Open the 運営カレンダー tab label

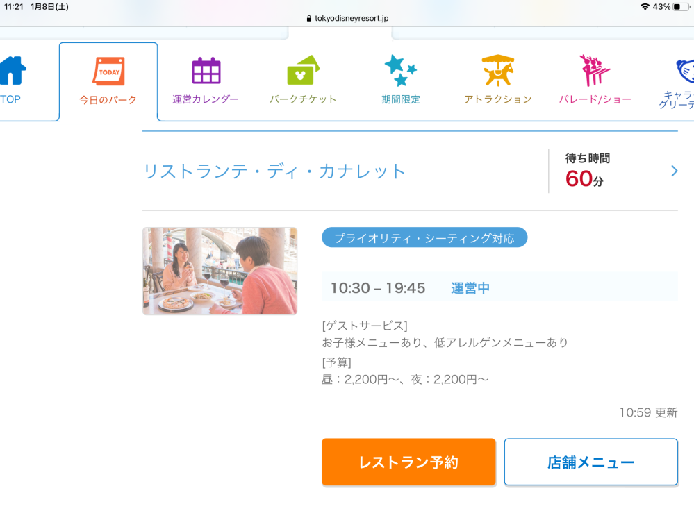point(206,99)
